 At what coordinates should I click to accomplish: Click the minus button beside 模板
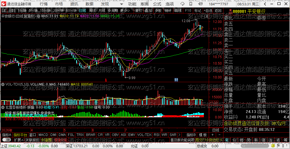point(219,135)
